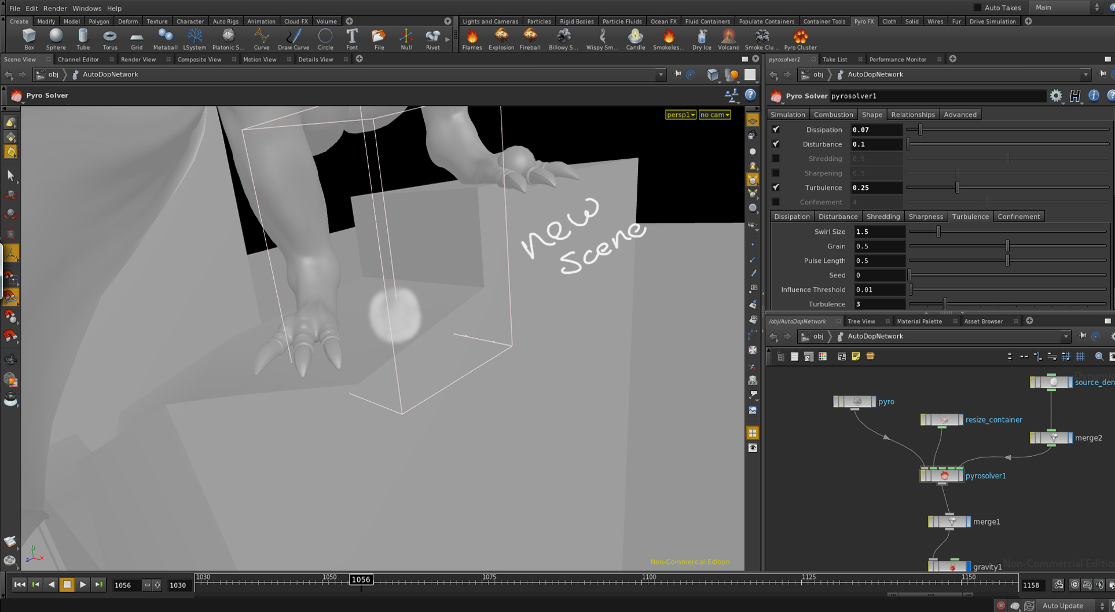Open the Pyro Solver gear settings menu

pyautogui.click(x=1056, y=96)
